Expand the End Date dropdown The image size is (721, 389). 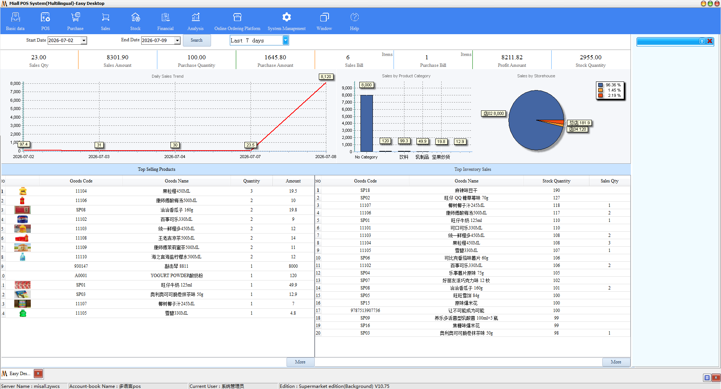click(178, 41)
